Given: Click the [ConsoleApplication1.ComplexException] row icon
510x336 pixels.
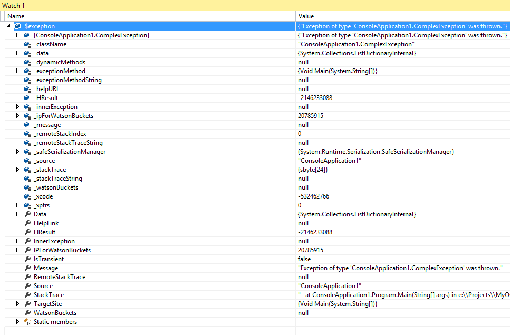Looking at the screenshot, I should (x=27, y=35).
